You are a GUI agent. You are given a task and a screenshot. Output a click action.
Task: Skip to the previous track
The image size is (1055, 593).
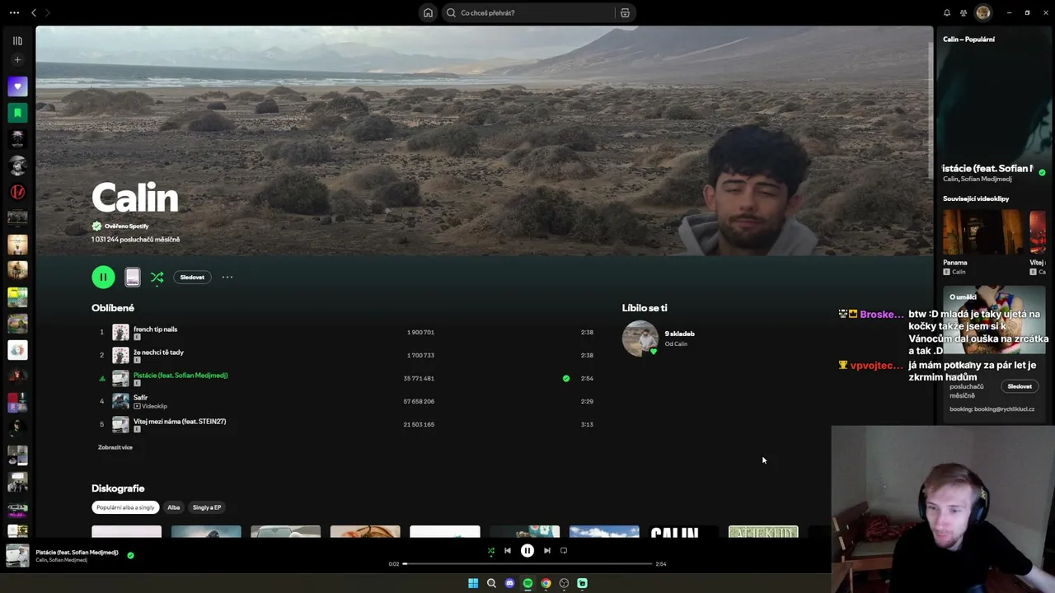(508, 551)
